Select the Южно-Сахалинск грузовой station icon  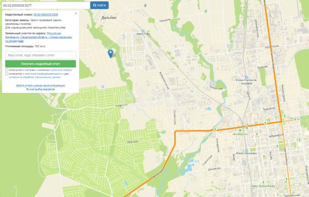[246, 78]
